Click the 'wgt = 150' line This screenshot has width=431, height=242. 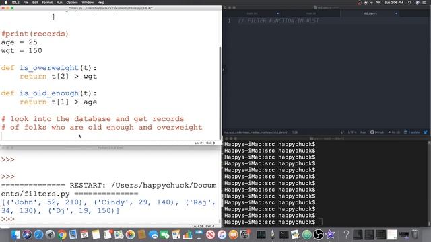click(22, 51)
